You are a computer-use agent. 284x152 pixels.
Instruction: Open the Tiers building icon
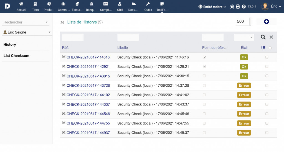pos(35,4)
